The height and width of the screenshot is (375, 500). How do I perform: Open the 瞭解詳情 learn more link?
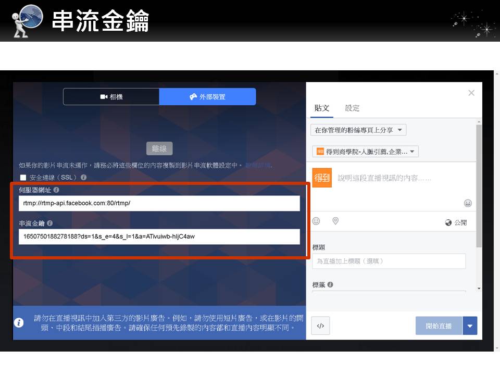click(259, 165)
